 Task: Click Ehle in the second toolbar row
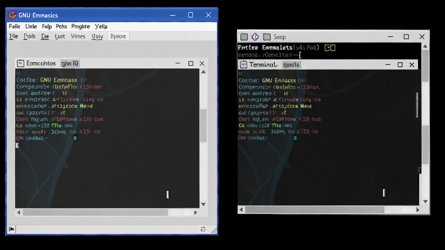click(x=30, y=36)
